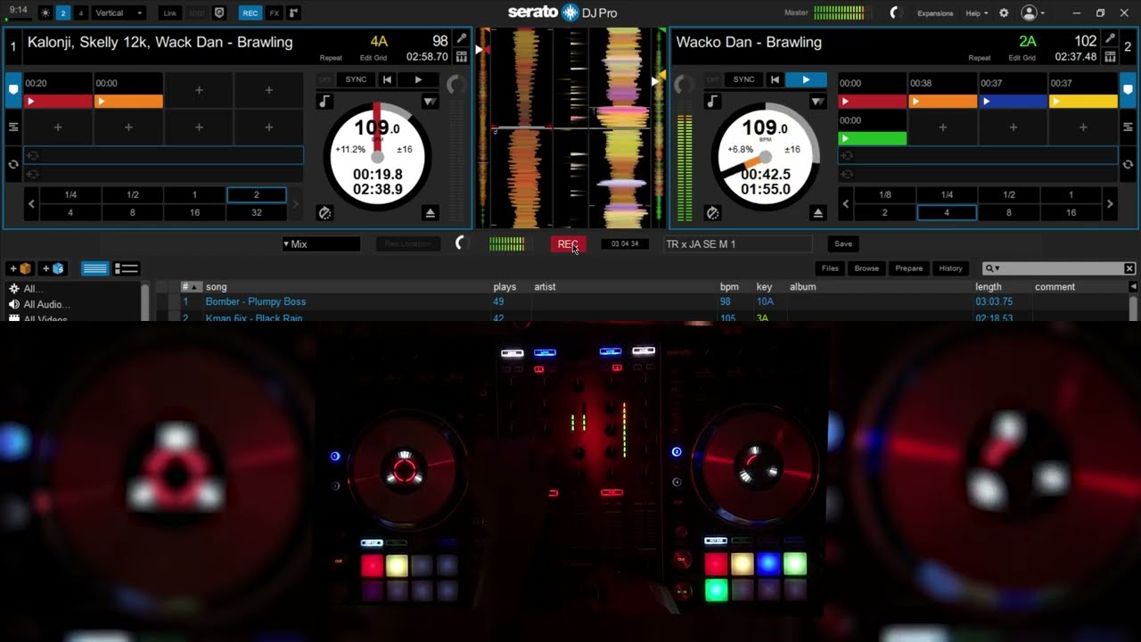Eject track from deck 1
The width and height of the screenshot is (1141, 642).
pos(431,213)
